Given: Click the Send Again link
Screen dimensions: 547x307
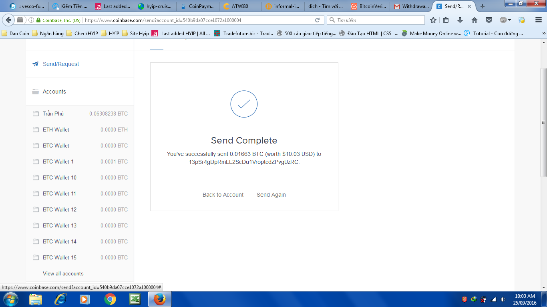Looking at the screenshot, I should (271, 195).
